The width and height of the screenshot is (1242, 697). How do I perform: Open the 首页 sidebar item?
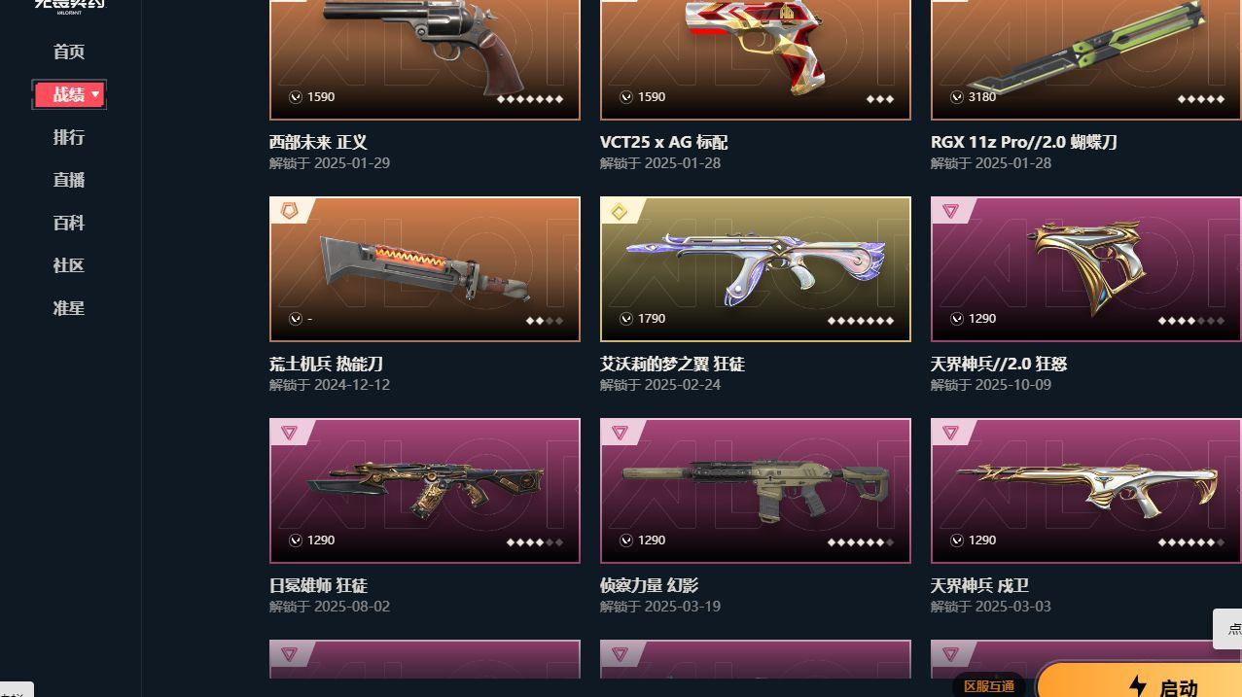69,52
